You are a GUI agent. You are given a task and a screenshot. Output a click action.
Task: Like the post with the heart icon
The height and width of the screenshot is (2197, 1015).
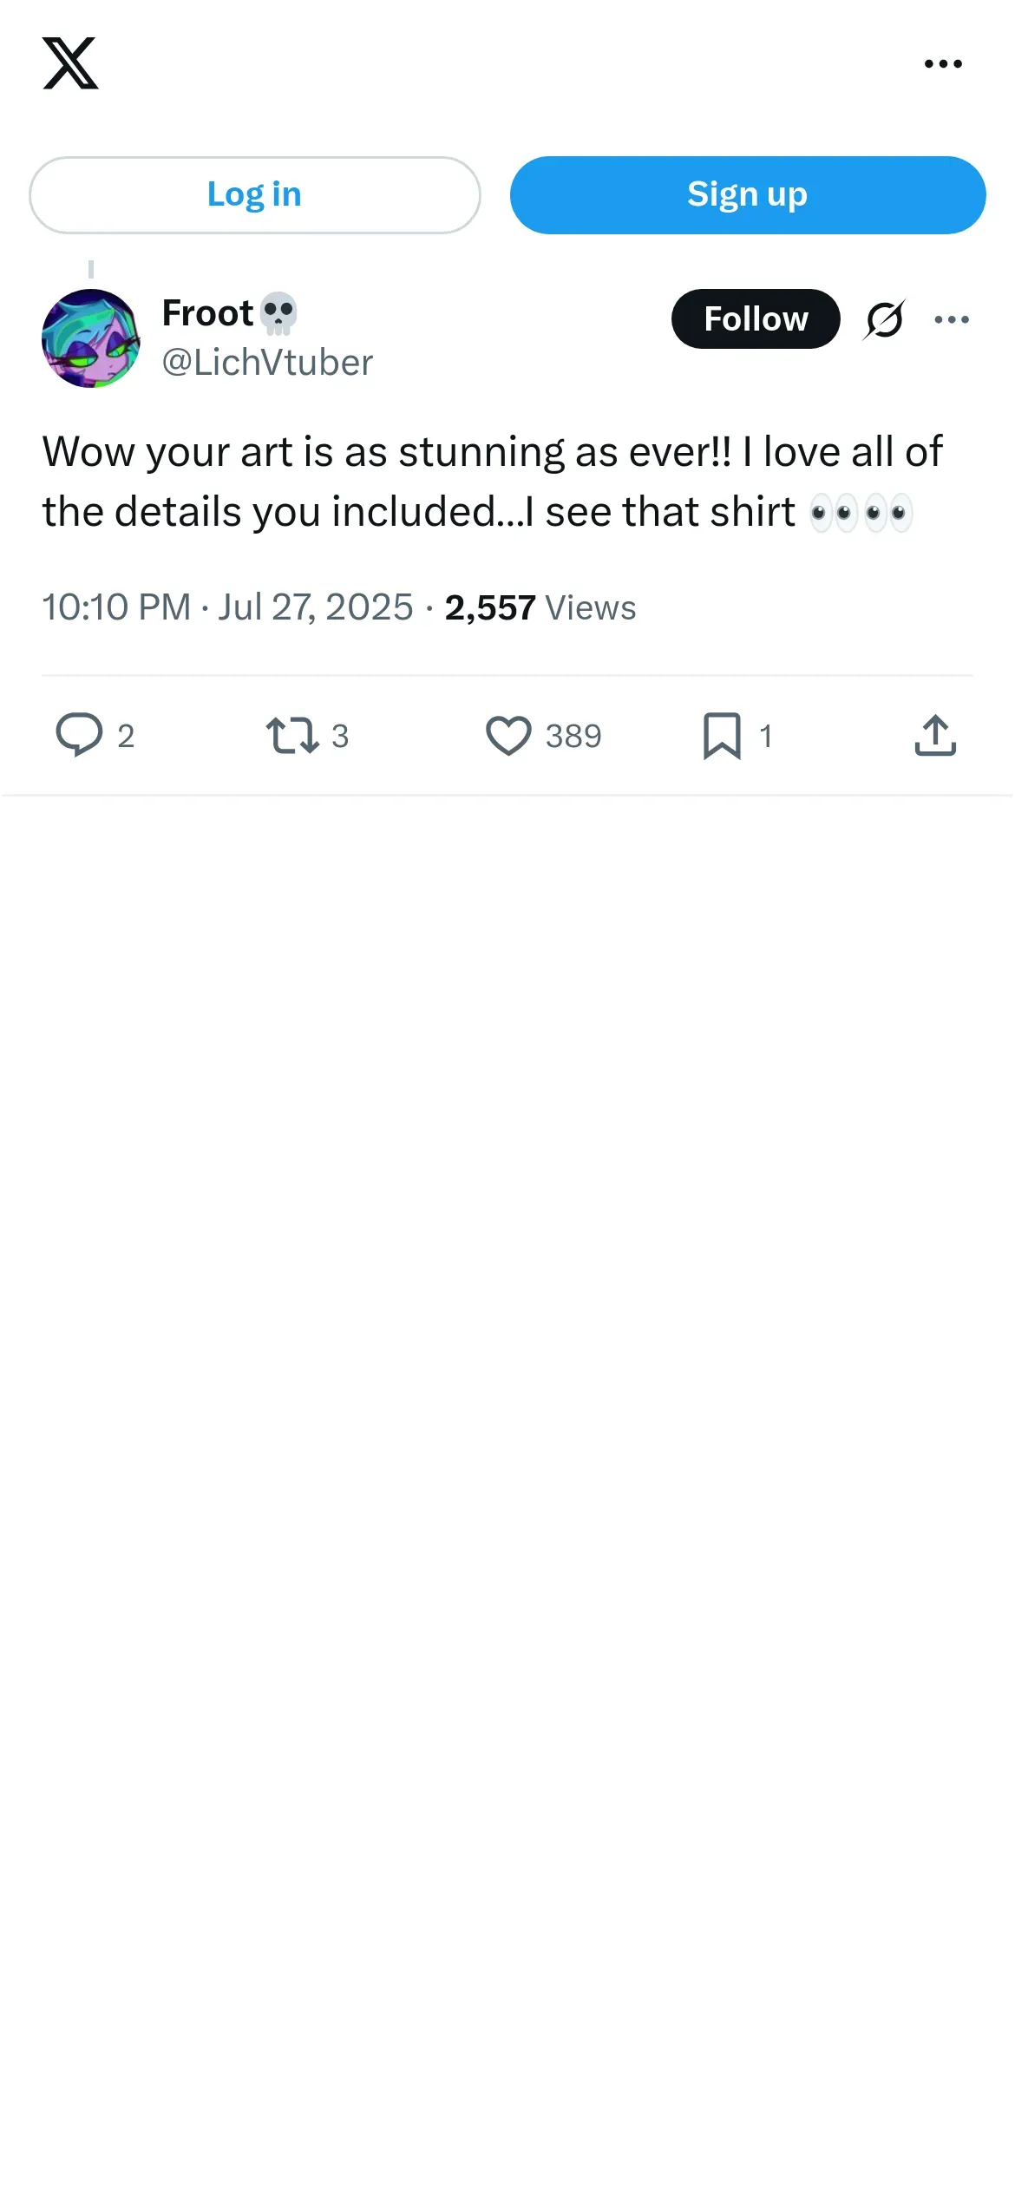pyautogui.click(x=508, y=735)
